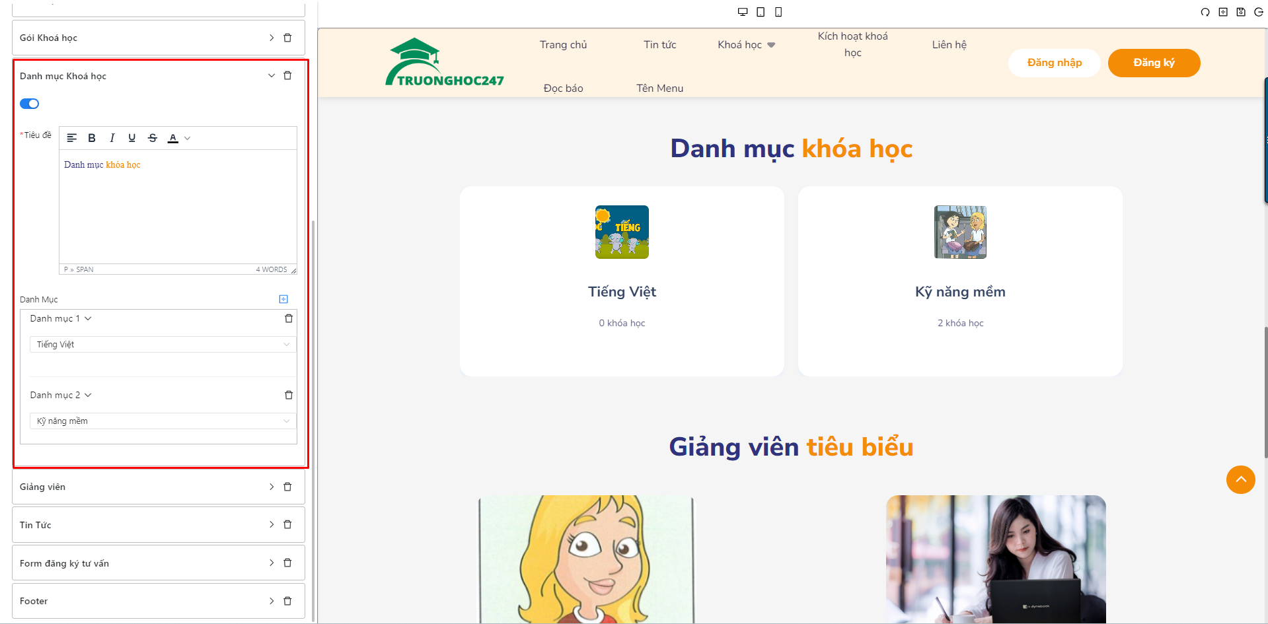The image size is (1268, 624).
Task: Click the reload icon in top toolbar
Action: click(x=1205, y=12)
